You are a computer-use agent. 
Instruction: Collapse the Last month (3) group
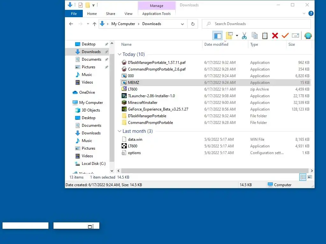click(119, 131)
